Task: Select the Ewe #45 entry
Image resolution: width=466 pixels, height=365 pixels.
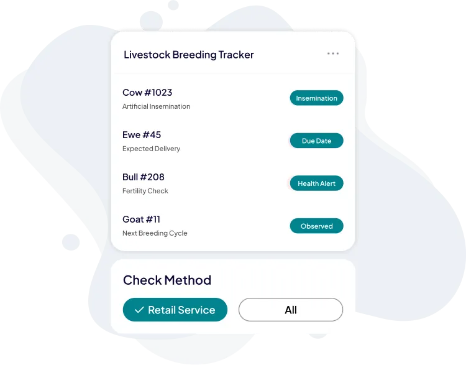Action: coord(142,135)
